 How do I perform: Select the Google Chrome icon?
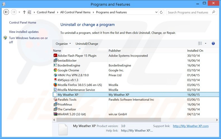55,70
